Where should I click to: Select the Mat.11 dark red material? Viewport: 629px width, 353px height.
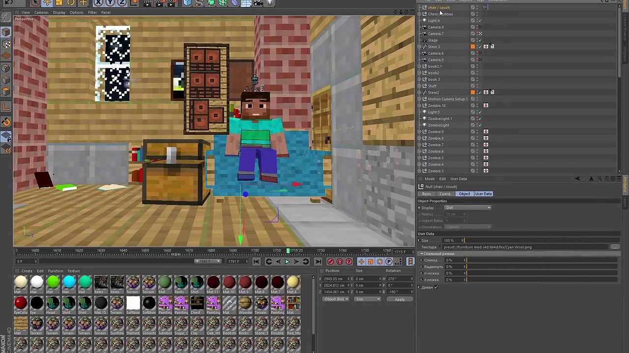pos(213,284)
